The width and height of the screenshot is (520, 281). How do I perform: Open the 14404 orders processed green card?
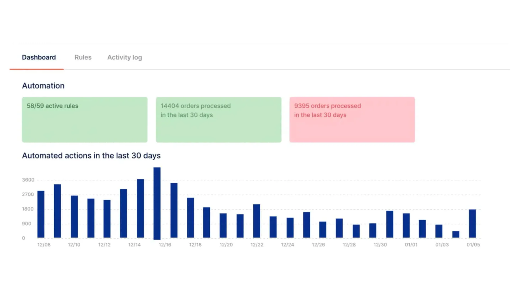(219, 120)
